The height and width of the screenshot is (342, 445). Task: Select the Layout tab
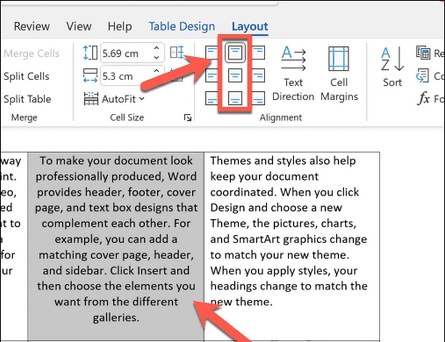pos(250,27)
